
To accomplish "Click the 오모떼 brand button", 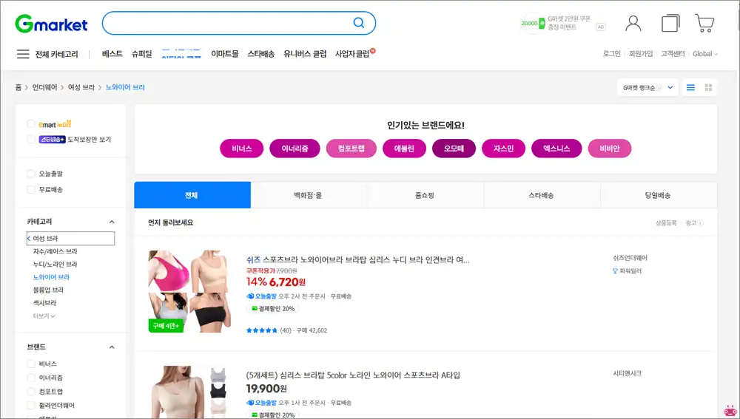I will pos(454,149).
